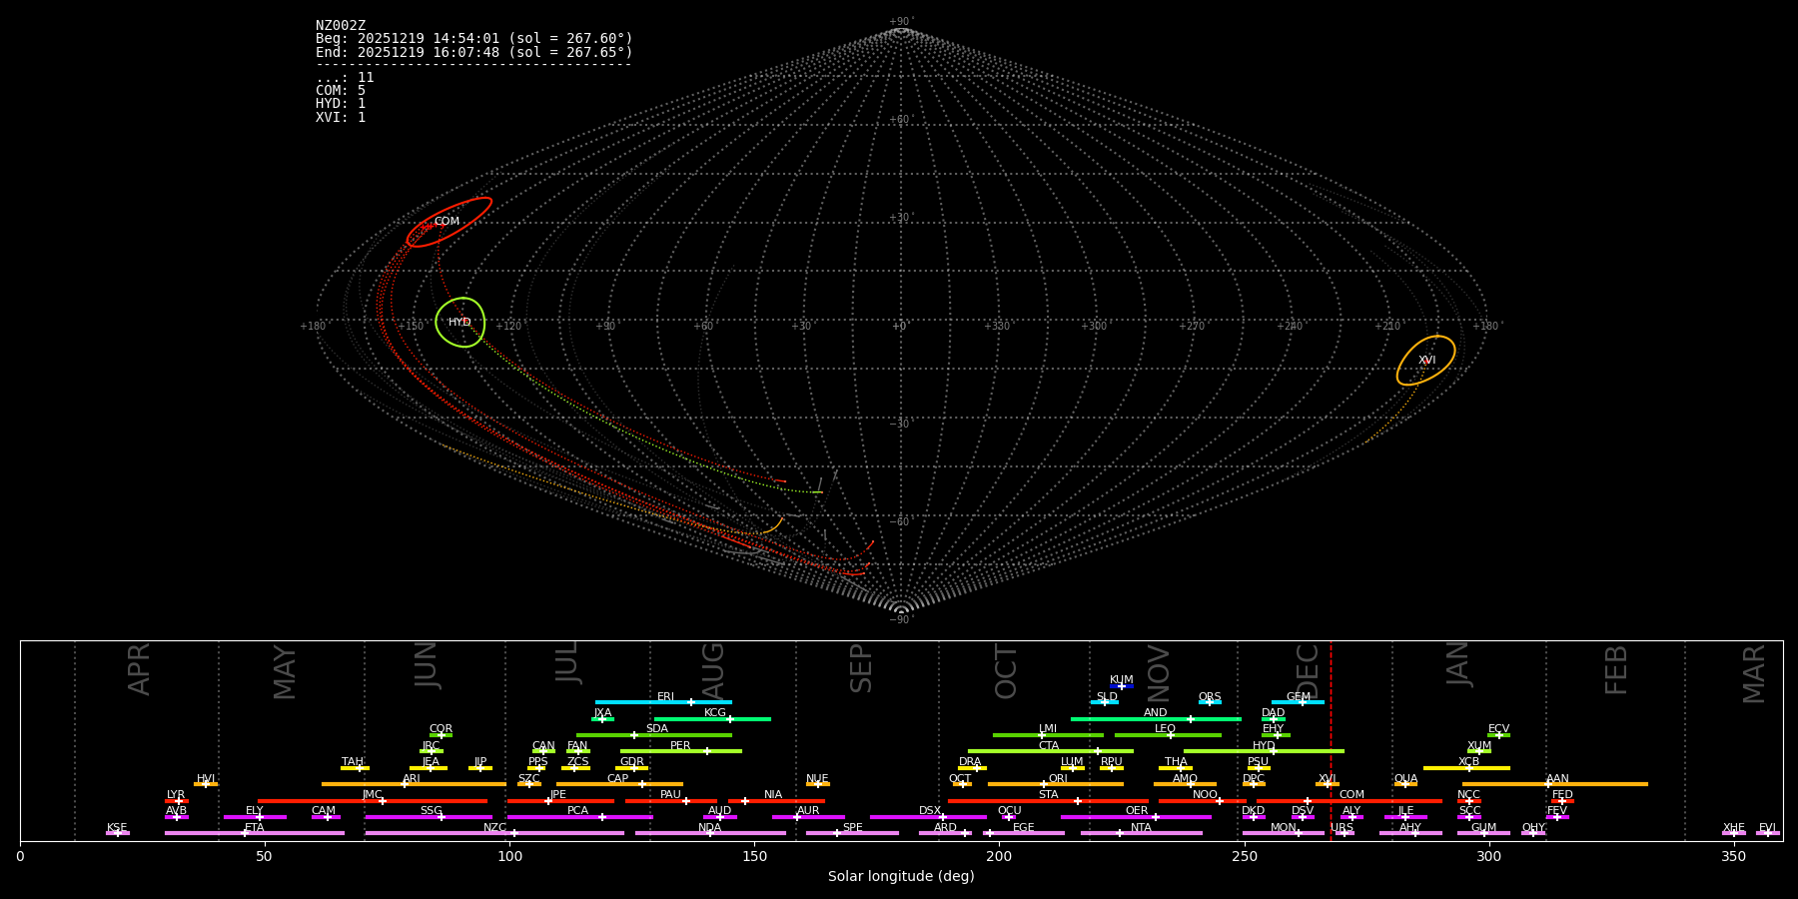The image size is (1798, 899).
Task: Click the 'COM: 5' count in legend
Action: (341, 90)
